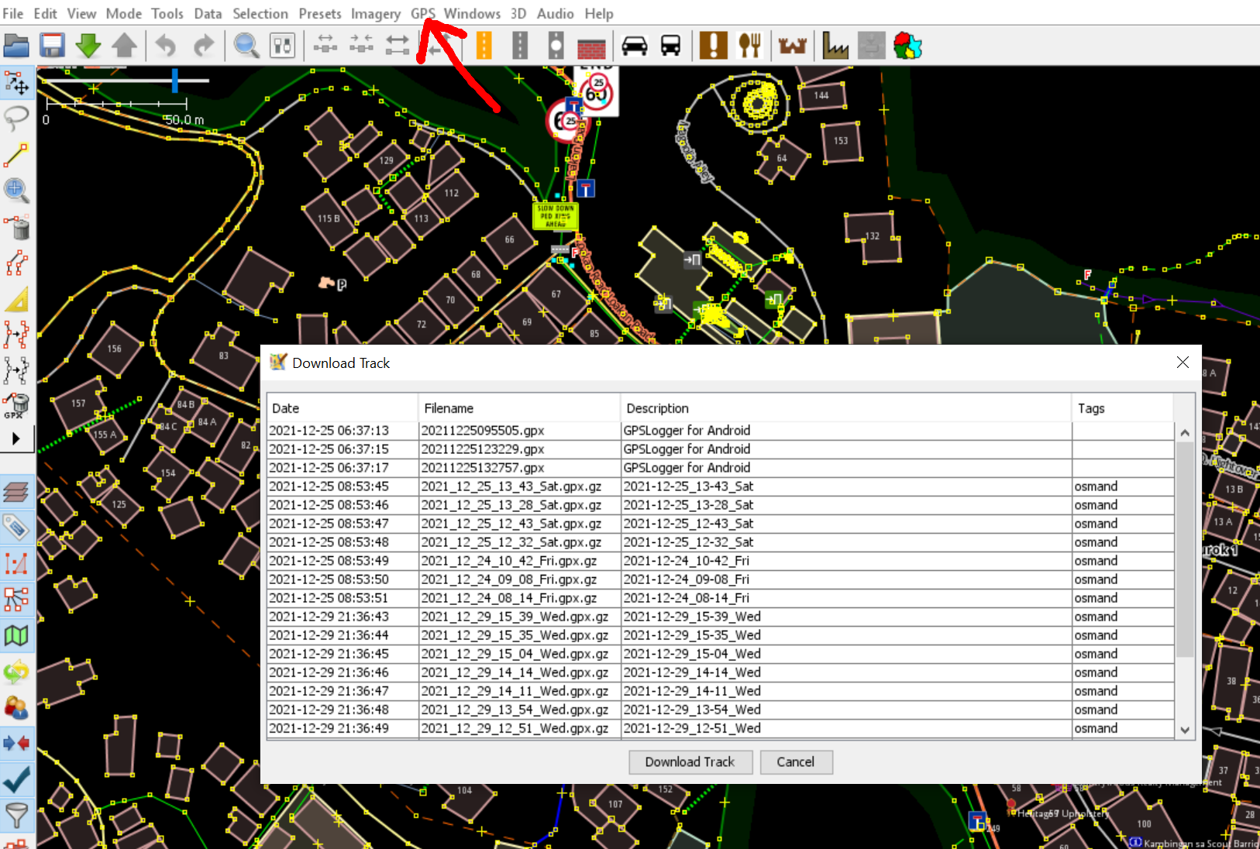The height and width of the screenshot is (849, 1260).
Task: Apply the bus stop preset icon
Action: [670, 45]
